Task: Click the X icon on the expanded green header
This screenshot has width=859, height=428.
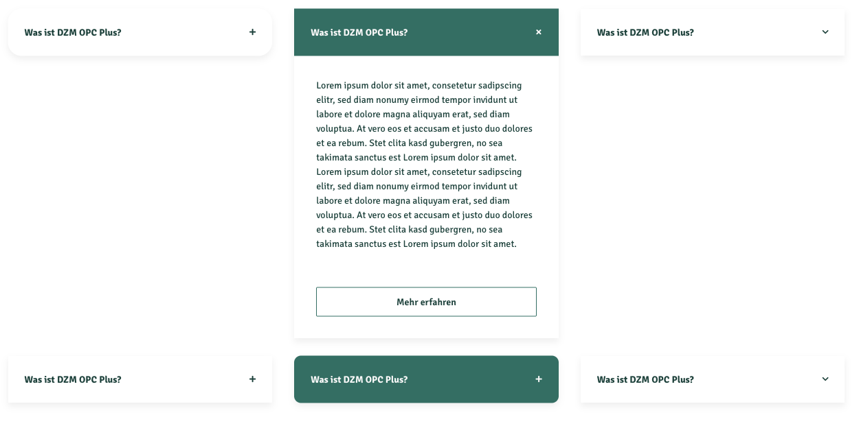Action: 539,32
